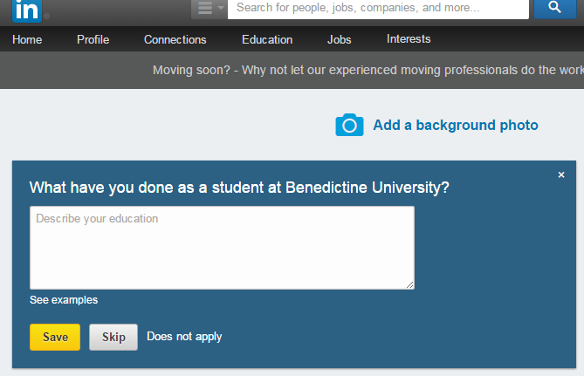This screenshot has height=376, width=584.
Task: Choose Does not apply link
Action: pyautogui.click(x=184, y=337)
